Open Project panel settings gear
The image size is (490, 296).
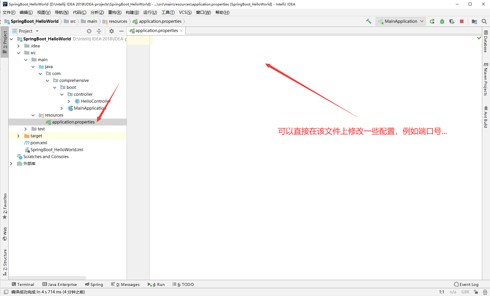click(x=112, y=31)
